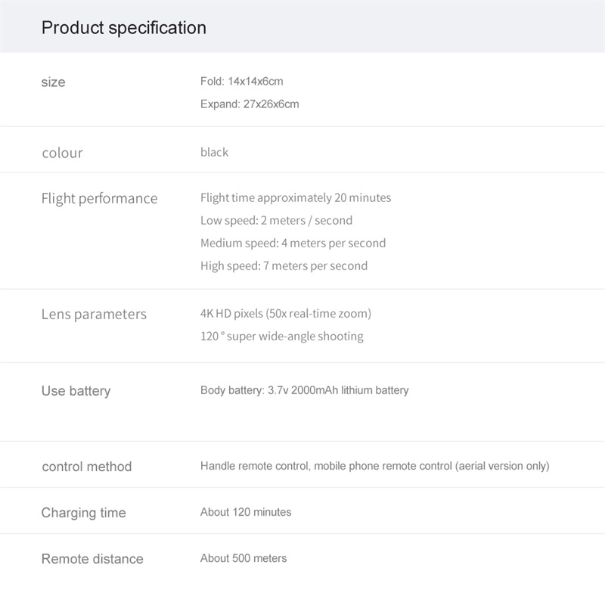Select the "Medium speed: 4 meters per second" line
The width and height of the screenshot is (605, 605).
coord(293,244)
